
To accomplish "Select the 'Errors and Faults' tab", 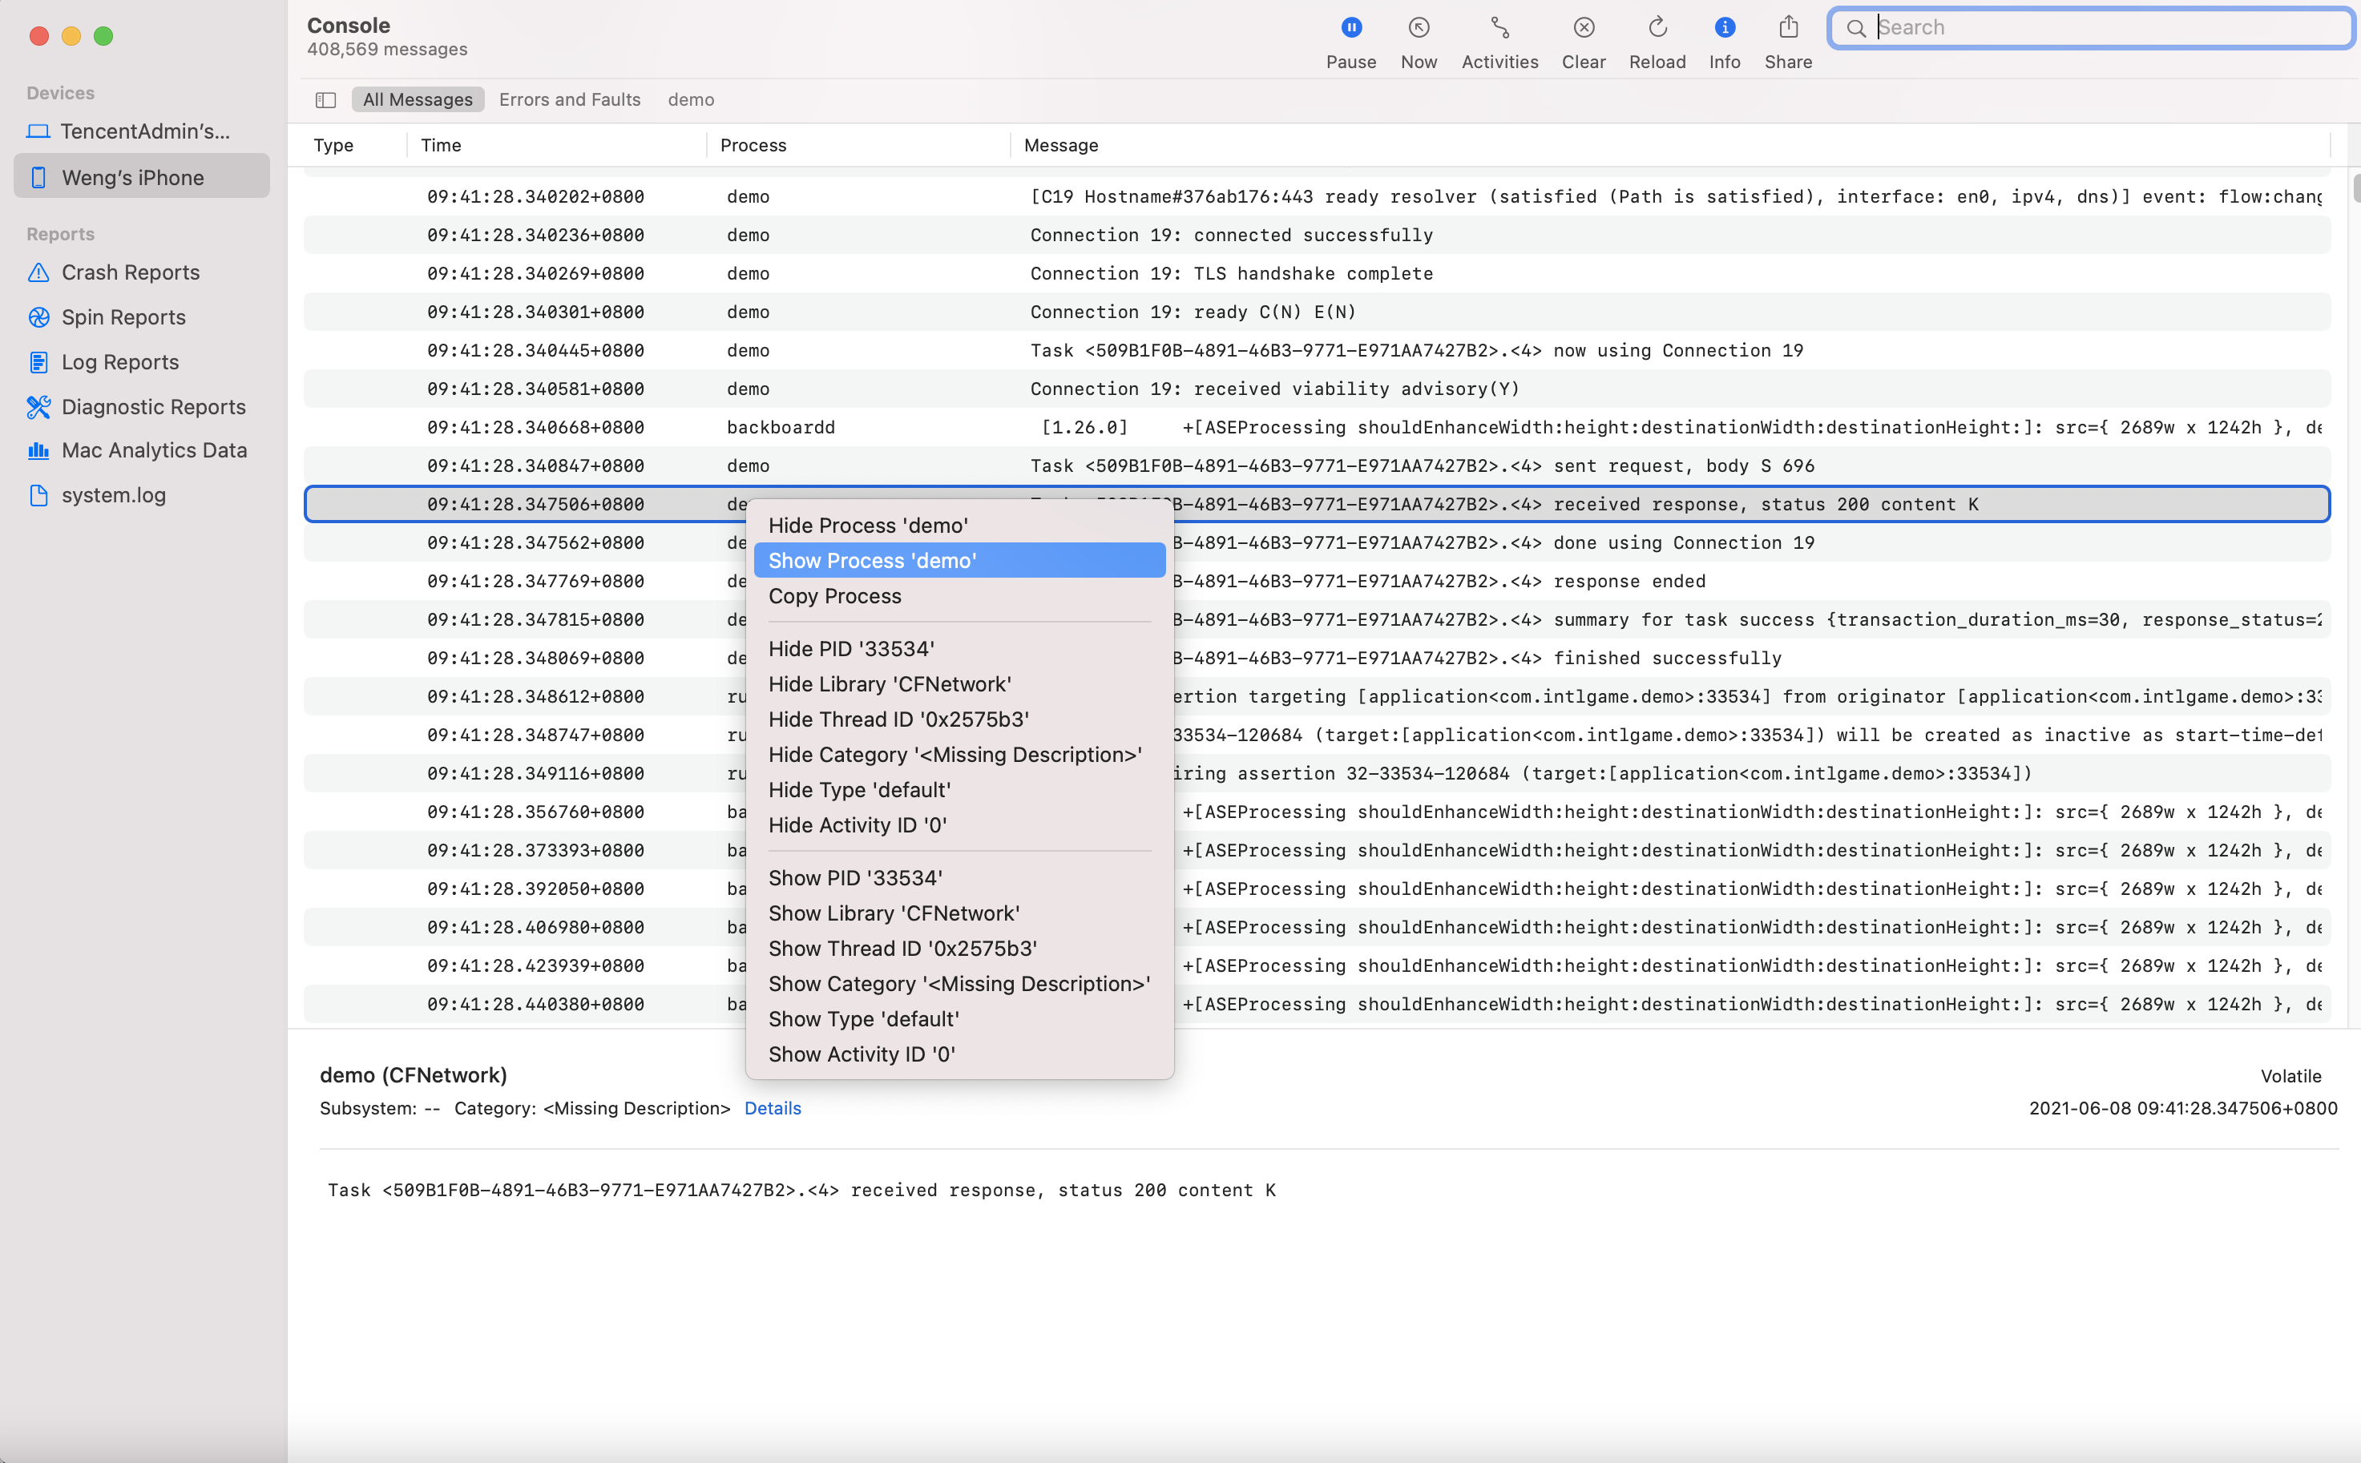I will point(568,98).
